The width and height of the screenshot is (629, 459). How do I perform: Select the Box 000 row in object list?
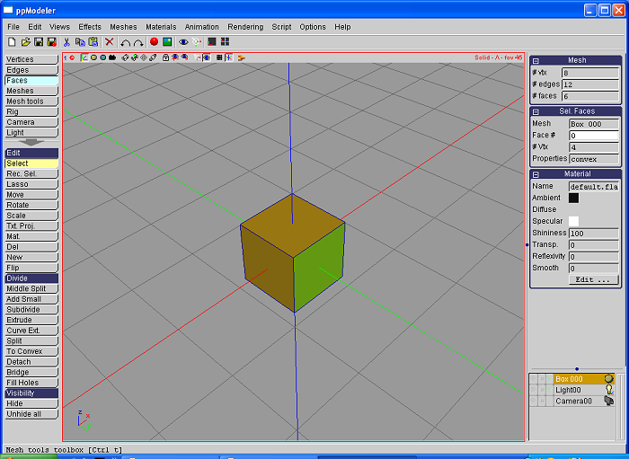point(583,379)
